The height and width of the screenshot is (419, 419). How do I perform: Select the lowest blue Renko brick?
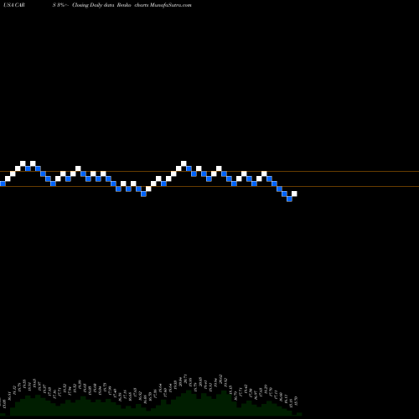point(289,199)
